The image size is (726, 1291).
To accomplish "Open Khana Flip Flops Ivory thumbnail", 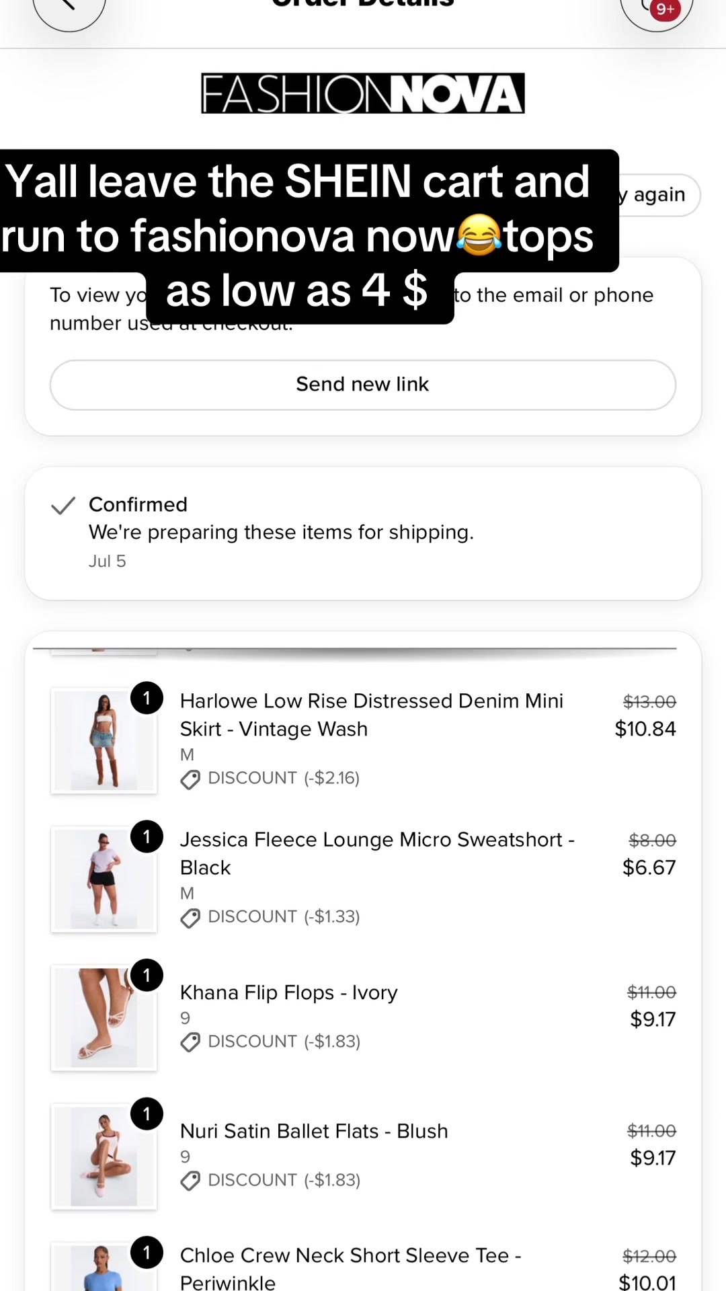I will click(x=104, y=1017).
